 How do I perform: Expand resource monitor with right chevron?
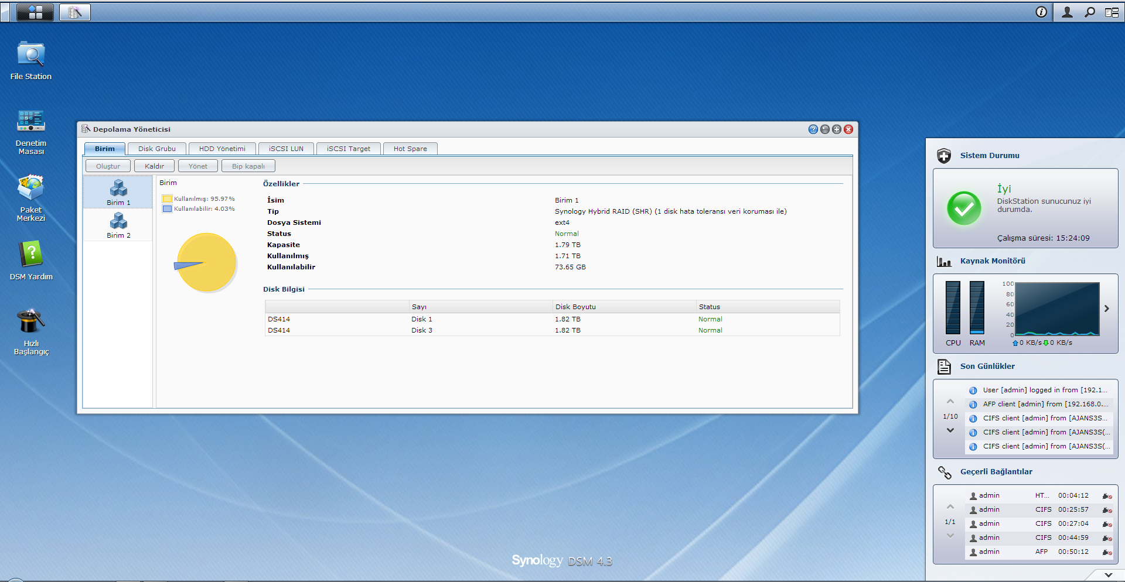point(1106,309)
